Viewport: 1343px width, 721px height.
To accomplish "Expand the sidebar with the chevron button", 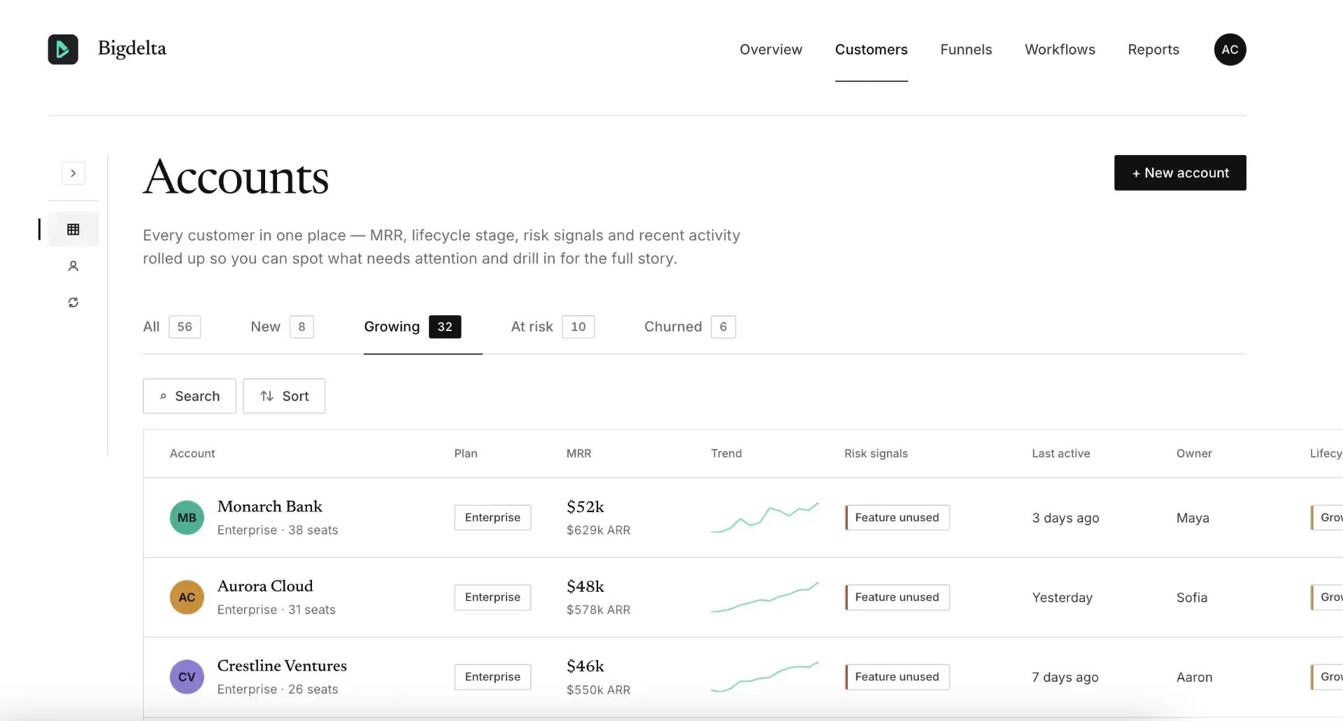I will point(73,173).
